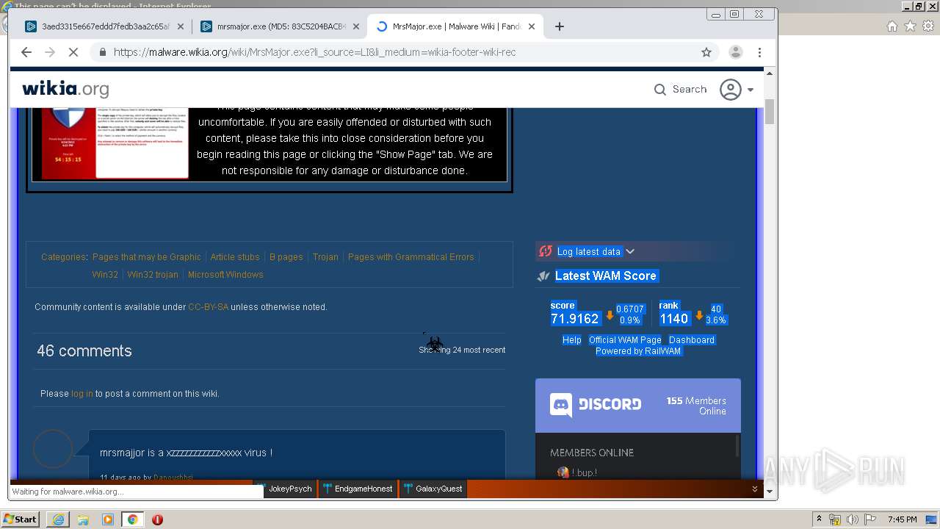Open the Microsoft Windows category
This screenshot has height=529, width=940.
(x=225, y=275)
